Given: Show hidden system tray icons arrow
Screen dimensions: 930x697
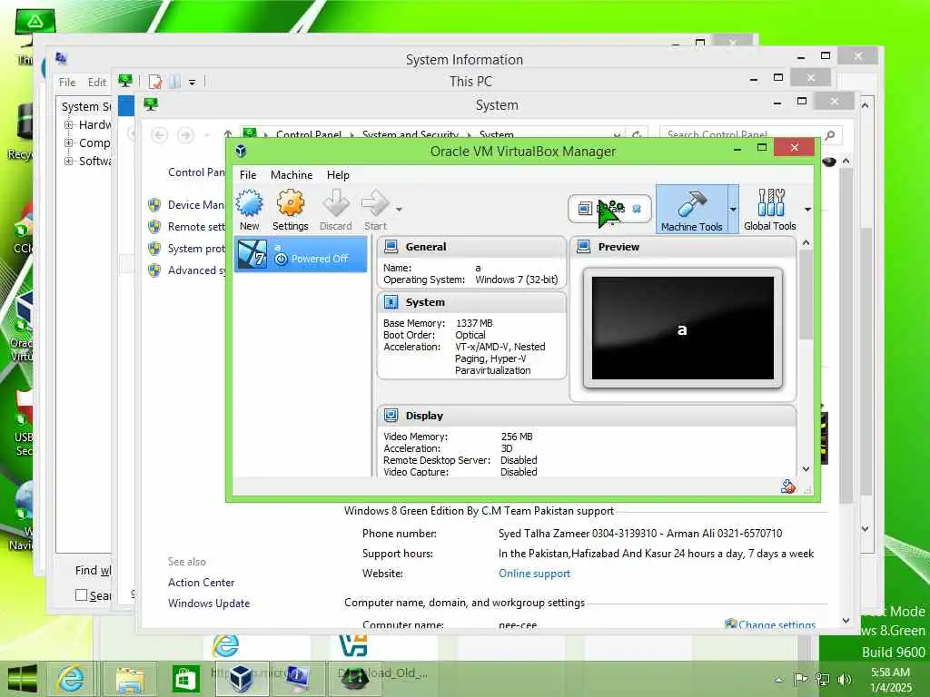Looking at the screenshot, I should [778, 680].
